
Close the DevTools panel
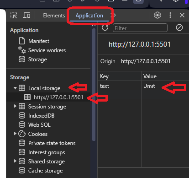pyautogui.click(x=182, y=15)
